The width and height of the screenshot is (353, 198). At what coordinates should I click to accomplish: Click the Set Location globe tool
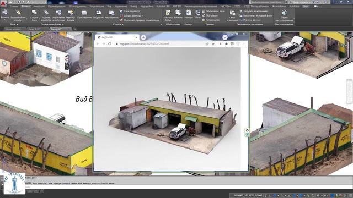(285, 15)
